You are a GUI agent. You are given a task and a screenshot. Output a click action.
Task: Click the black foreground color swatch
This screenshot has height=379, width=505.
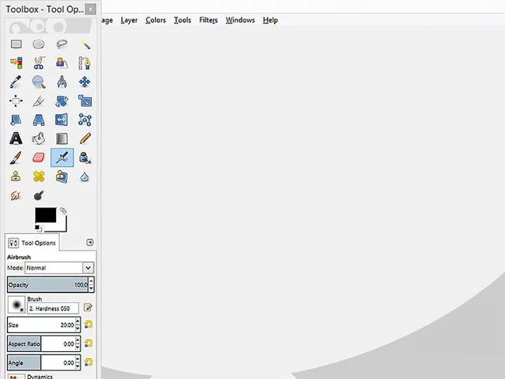pos(45,215)
